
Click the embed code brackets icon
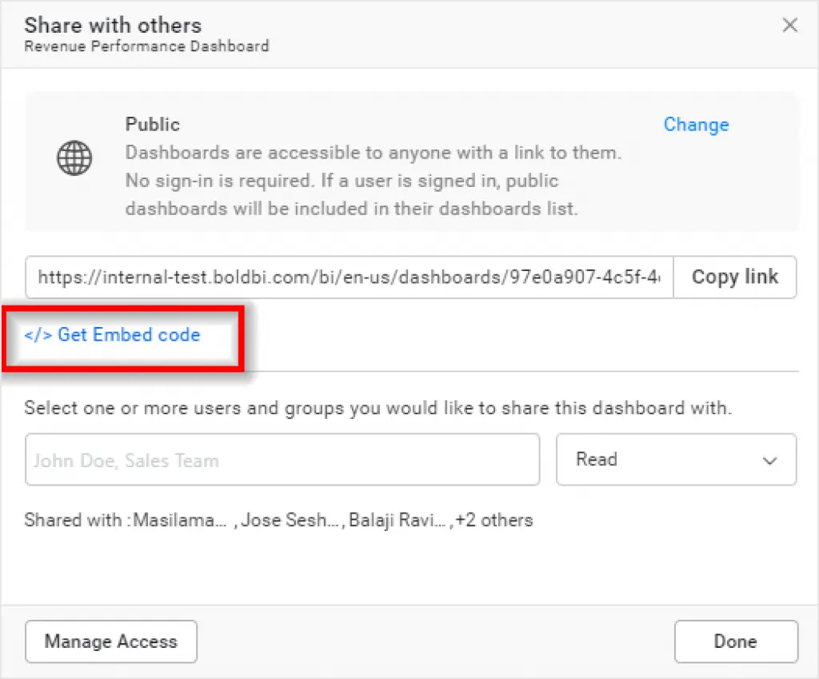[x=38, y=335]
